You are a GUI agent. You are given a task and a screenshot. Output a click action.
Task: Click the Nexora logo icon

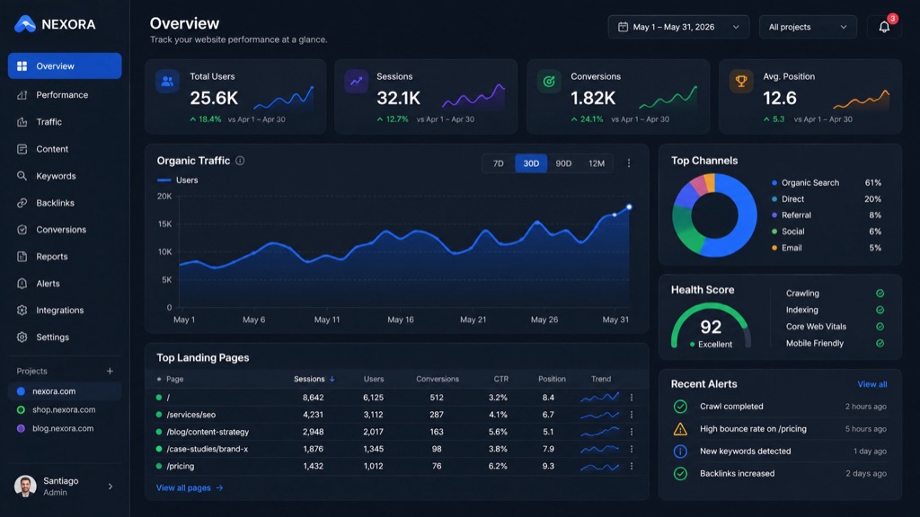pos(24,24)
